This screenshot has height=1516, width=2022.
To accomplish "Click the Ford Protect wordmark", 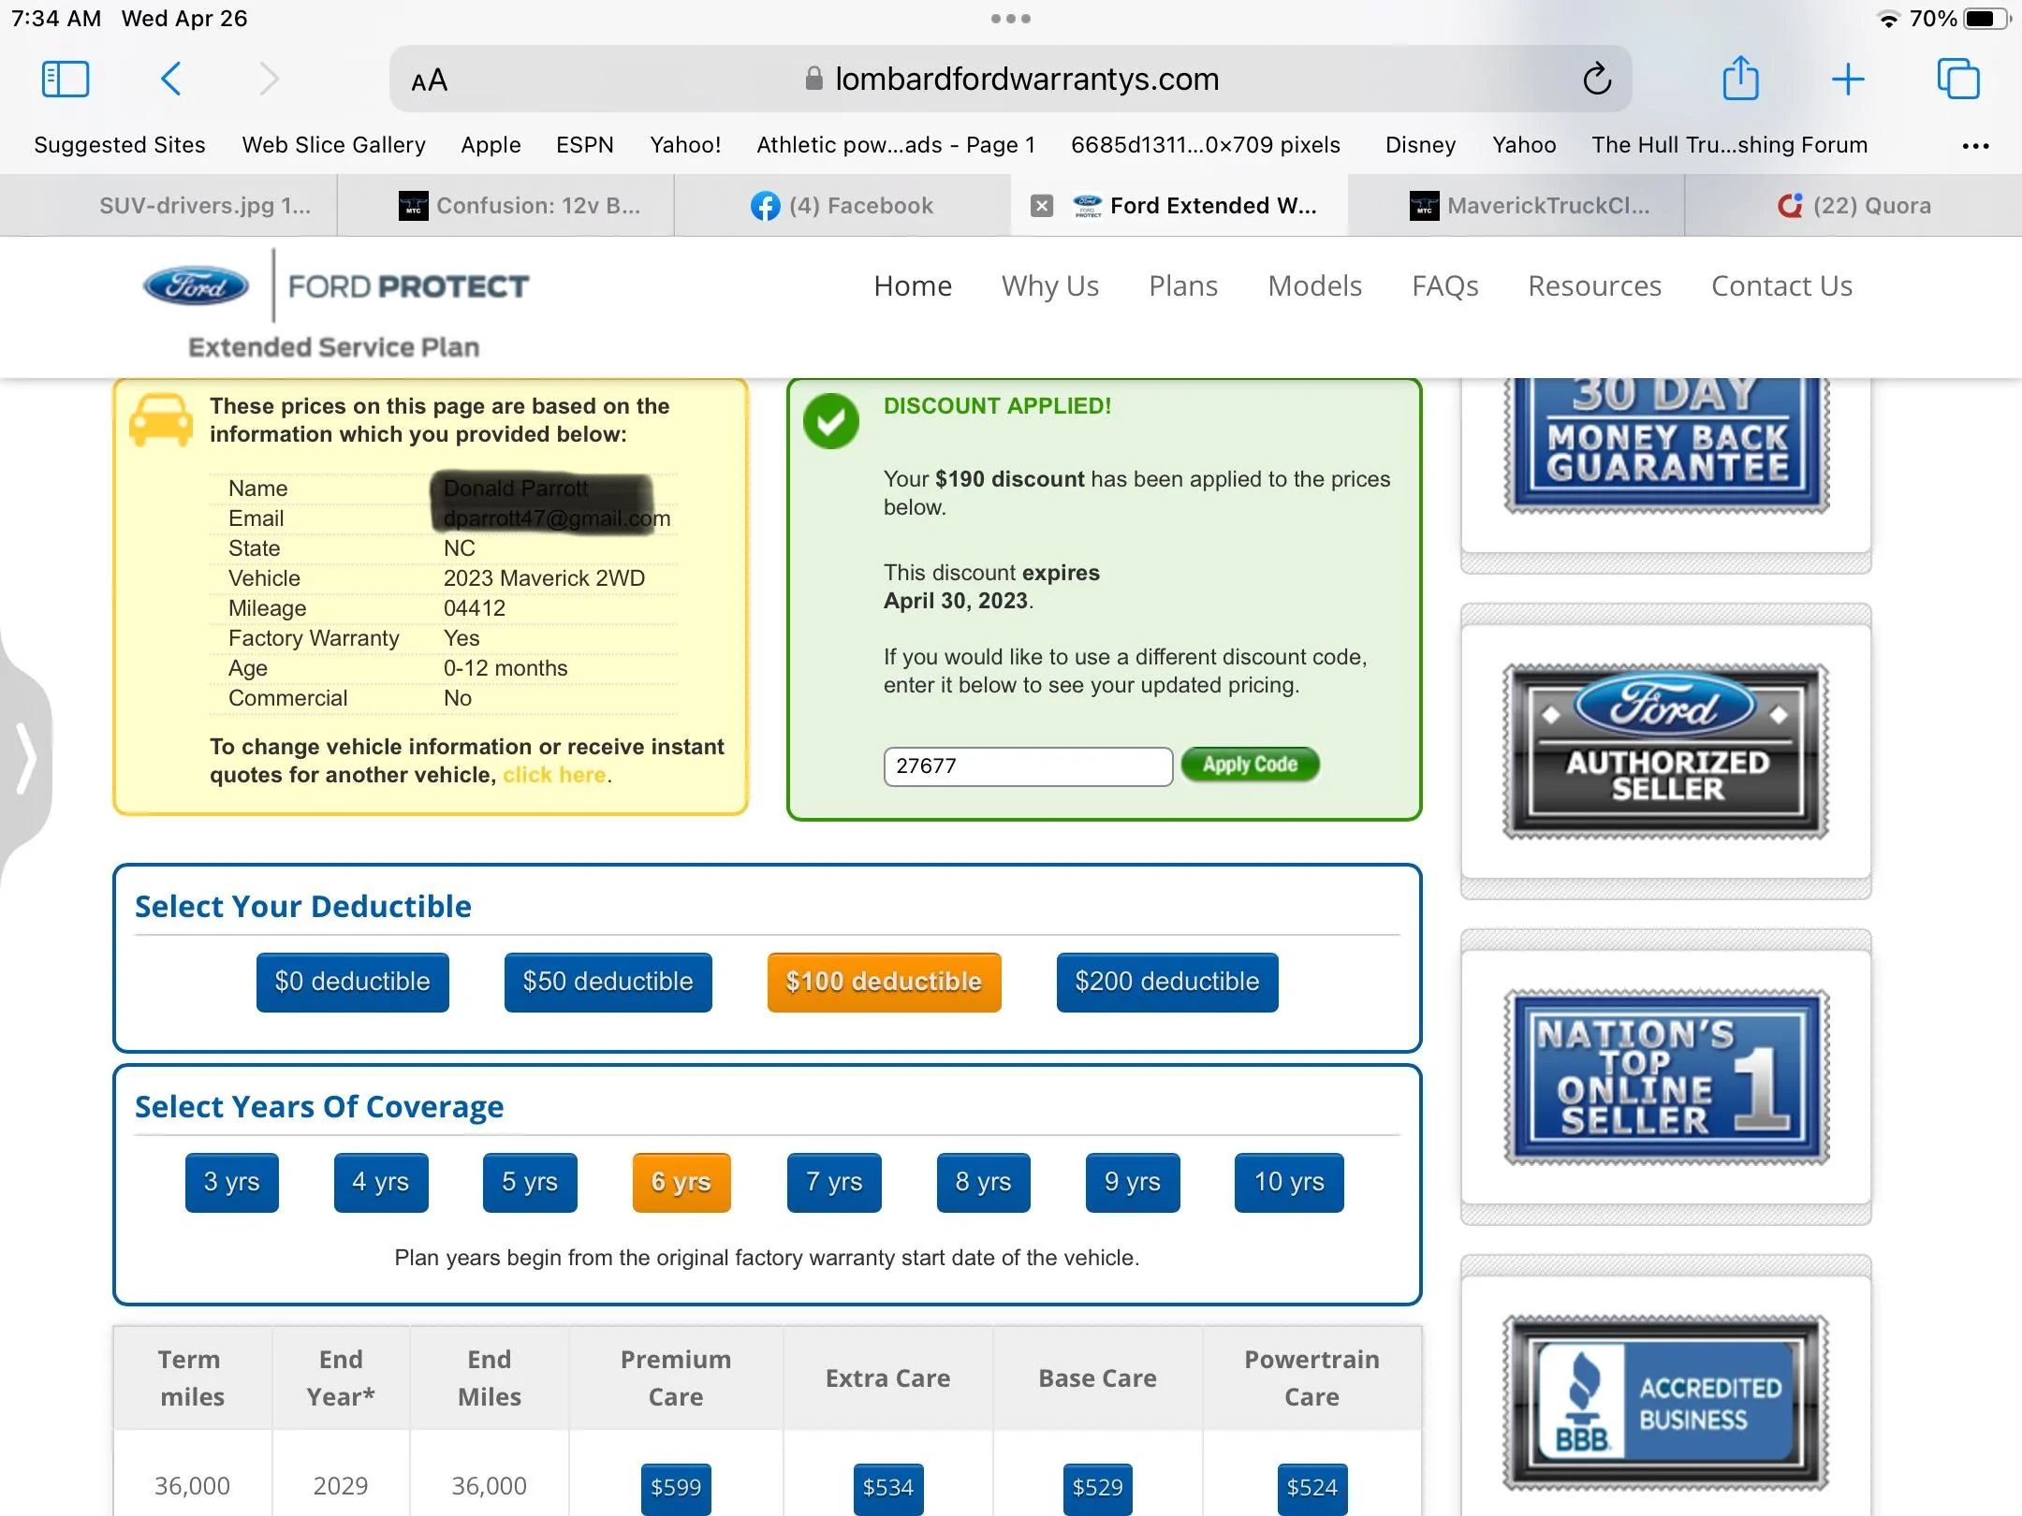I will pos(408,286).
